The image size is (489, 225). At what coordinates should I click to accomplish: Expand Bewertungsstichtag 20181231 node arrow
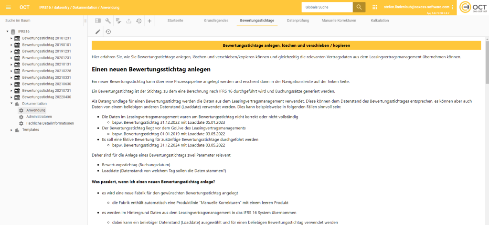coord(11,38)
